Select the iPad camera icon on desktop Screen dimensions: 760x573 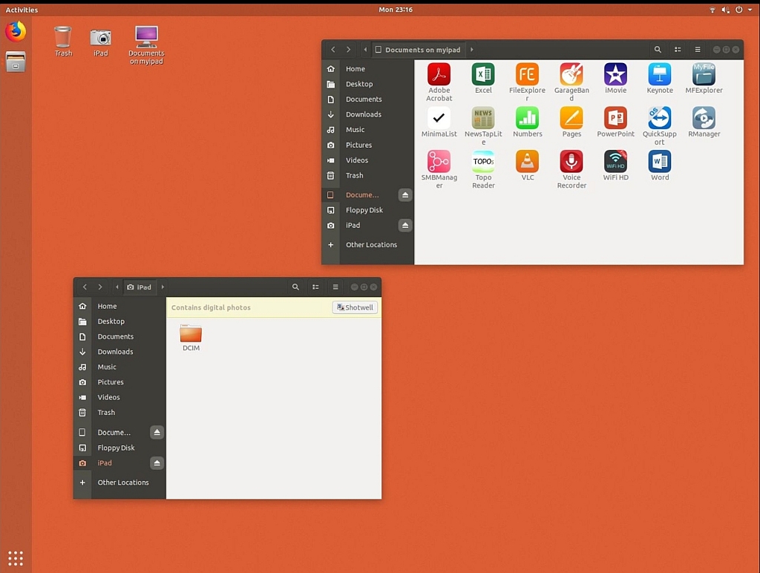point(100,37)
